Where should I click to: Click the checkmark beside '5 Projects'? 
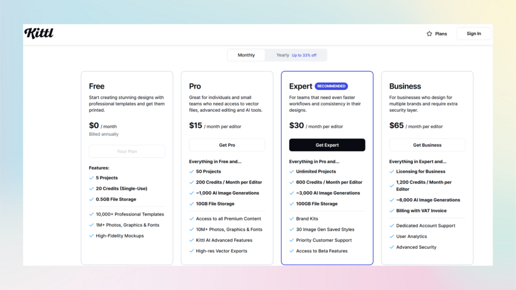pos(92,178)
